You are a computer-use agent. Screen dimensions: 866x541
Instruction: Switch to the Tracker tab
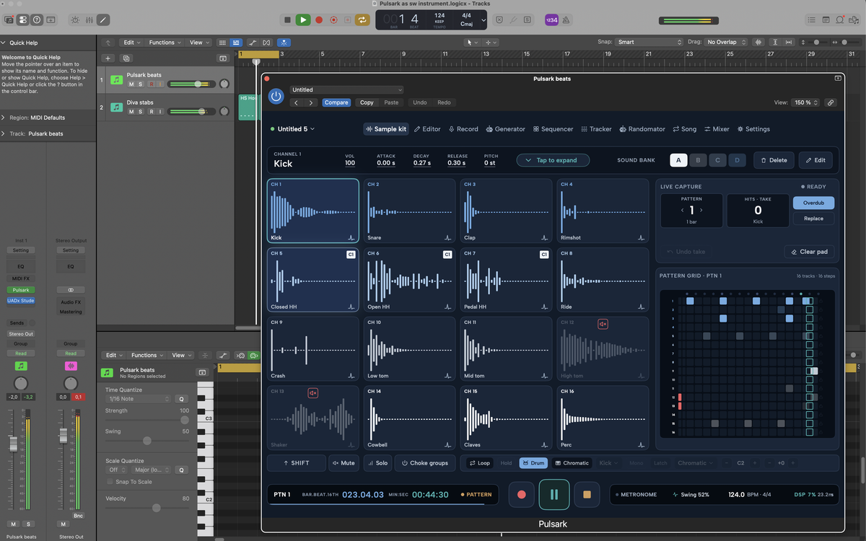[x=596, y=129]
